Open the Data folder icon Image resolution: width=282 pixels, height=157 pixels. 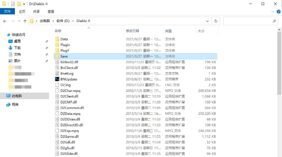pos(57,39)
